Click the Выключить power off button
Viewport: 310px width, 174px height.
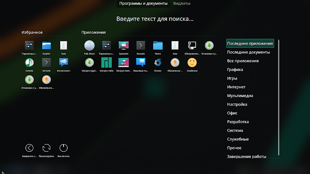(63, 148)
